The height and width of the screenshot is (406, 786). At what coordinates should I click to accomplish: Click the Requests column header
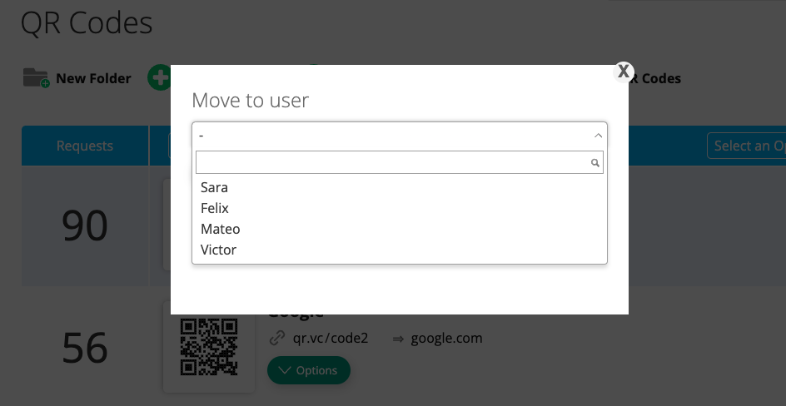pos(85,146)
